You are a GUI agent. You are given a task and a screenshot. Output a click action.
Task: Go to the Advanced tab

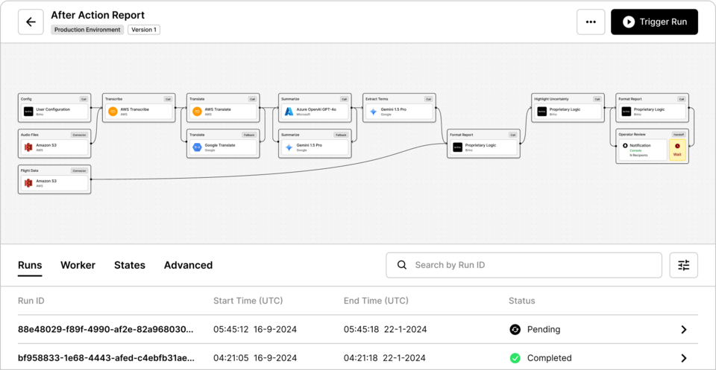pyautogui.click(x=188, y=265)
